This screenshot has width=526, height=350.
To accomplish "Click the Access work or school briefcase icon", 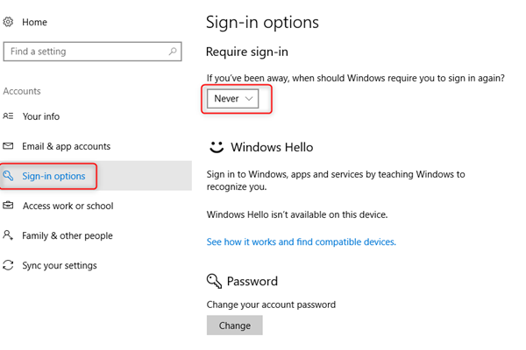I will point(9,206).
